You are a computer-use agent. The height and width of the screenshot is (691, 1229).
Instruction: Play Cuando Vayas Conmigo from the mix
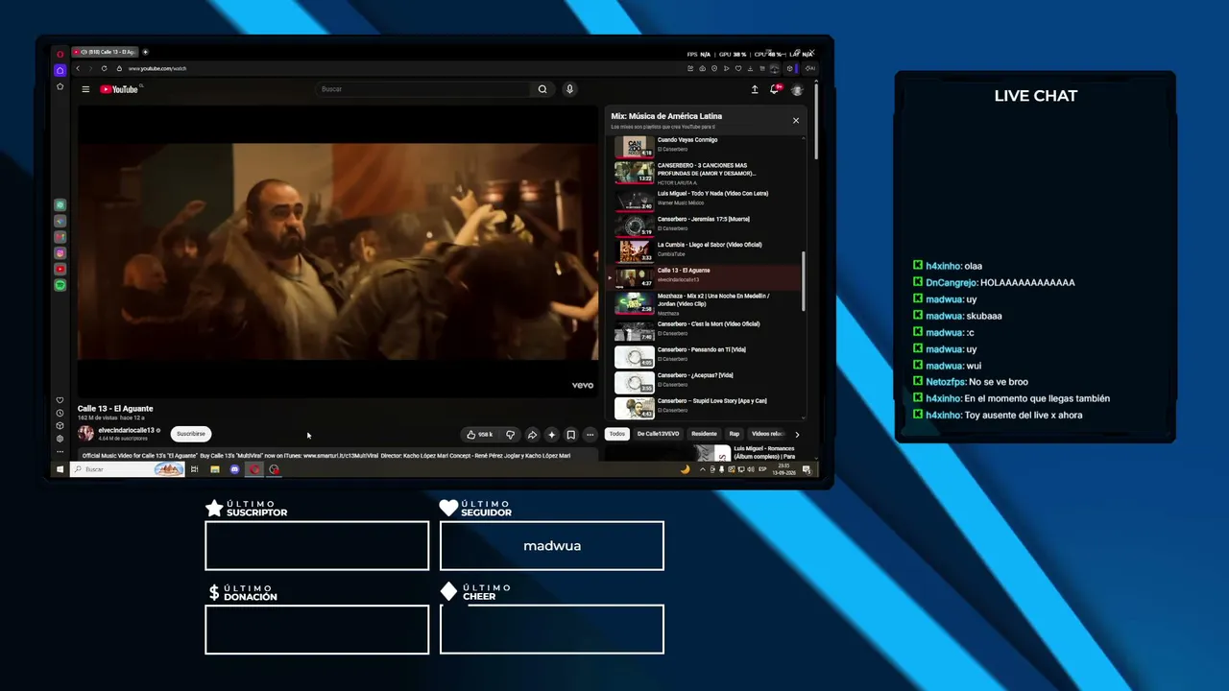(706, 146)
